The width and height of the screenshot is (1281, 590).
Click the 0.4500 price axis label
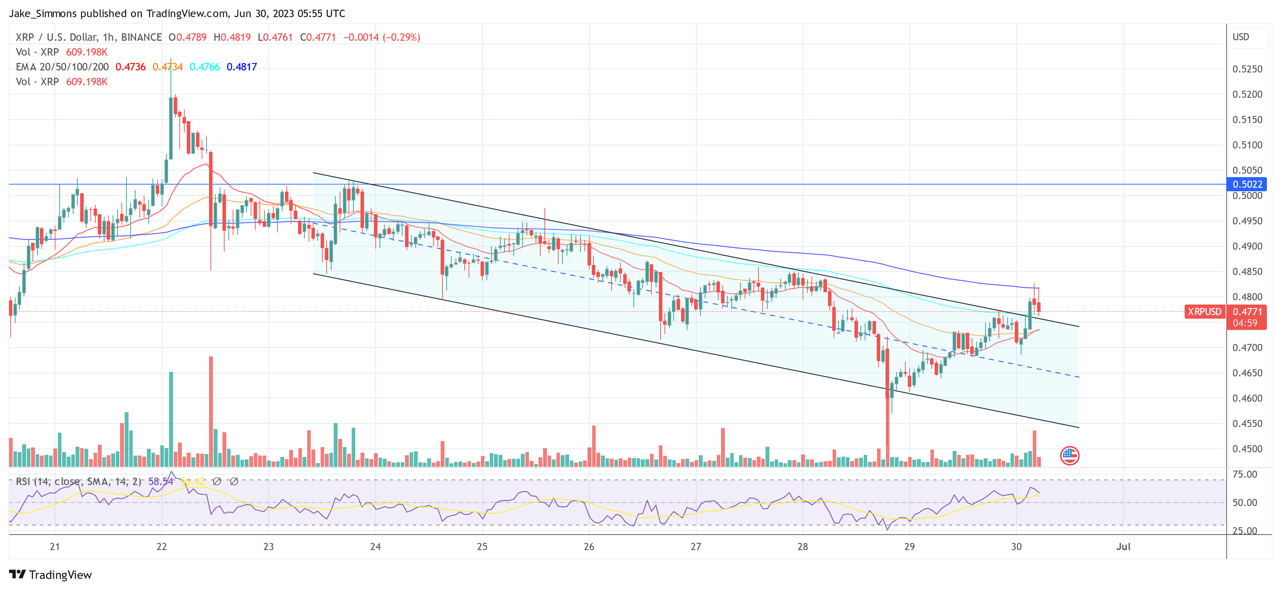1247,449
